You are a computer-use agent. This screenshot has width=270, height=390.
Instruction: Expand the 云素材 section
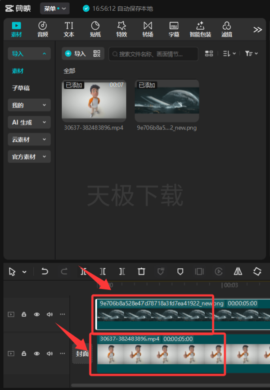[29, 139]
